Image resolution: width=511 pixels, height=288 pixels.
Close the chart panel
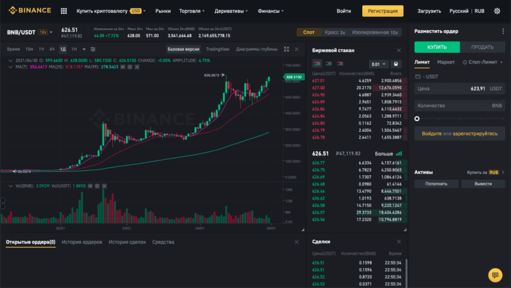point(296,49)
